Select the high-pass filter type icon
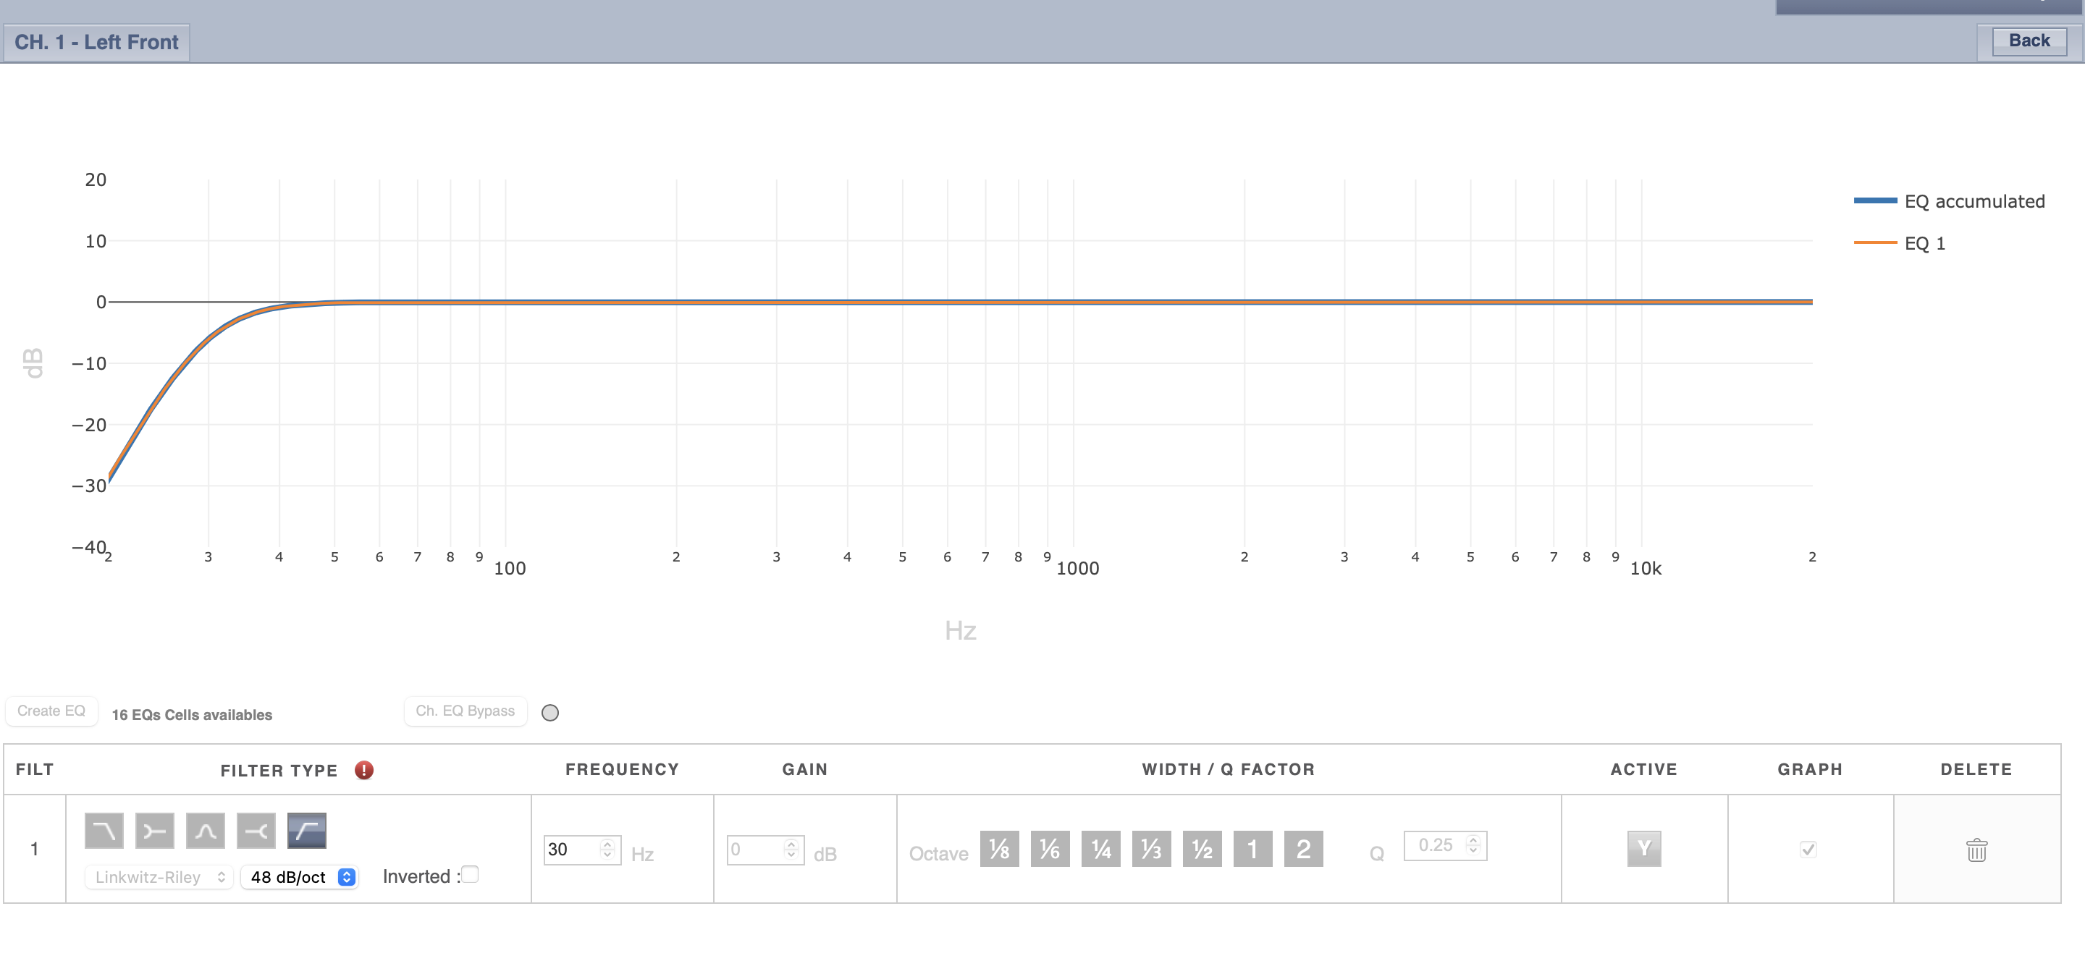 pyautogui.click(x=307, y=830)
